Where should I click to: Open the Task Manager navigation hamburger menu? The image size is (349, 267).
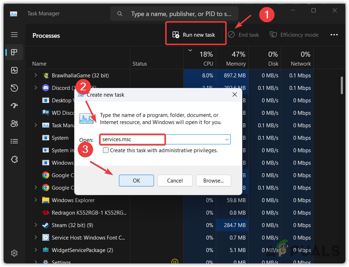14,35
